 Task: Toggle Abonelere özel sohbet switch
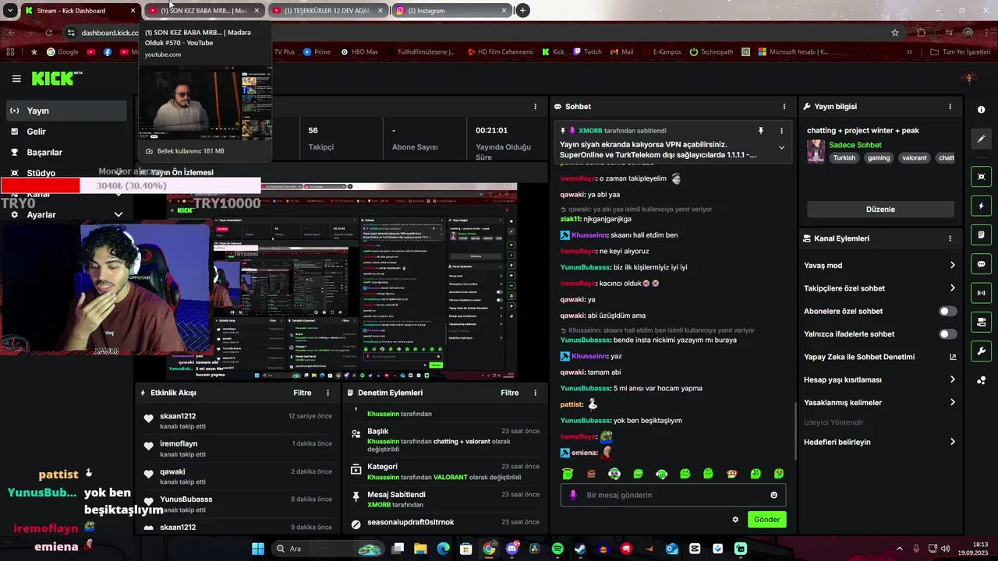[x=947, y=311]
